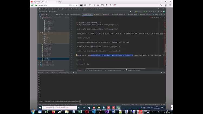This screenshot has width=203, height=114.
Task: Open Search Everywhere magnifier in PyCharm
Action: [x=159, y=12]
